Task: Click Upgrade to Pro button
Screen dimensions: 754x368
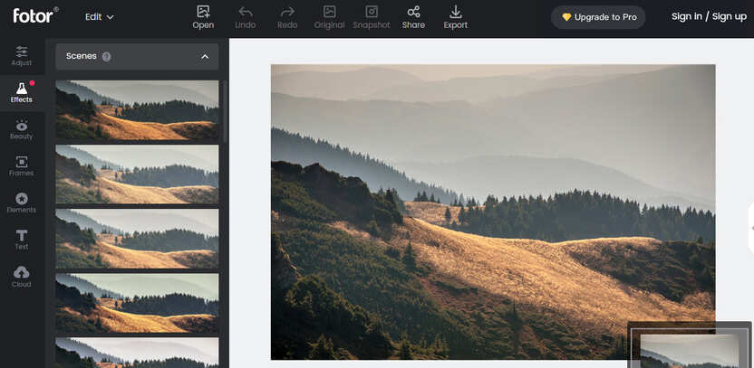Action: click(598, 17)
